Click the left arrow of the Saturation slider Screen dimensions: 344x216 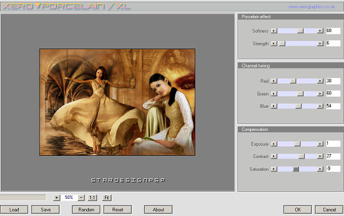point(274,169)
